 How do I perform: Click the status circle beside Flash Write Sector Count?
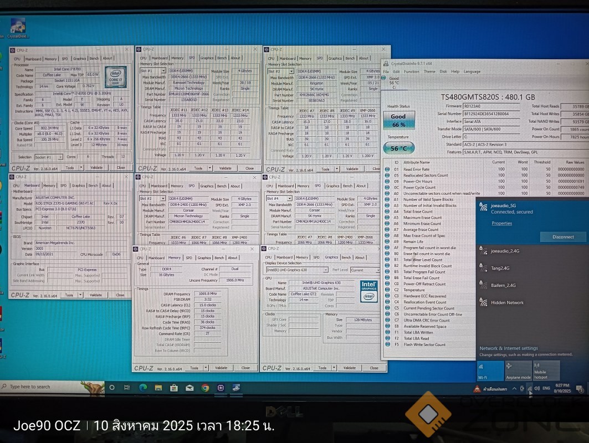click(x=387, y=344)
